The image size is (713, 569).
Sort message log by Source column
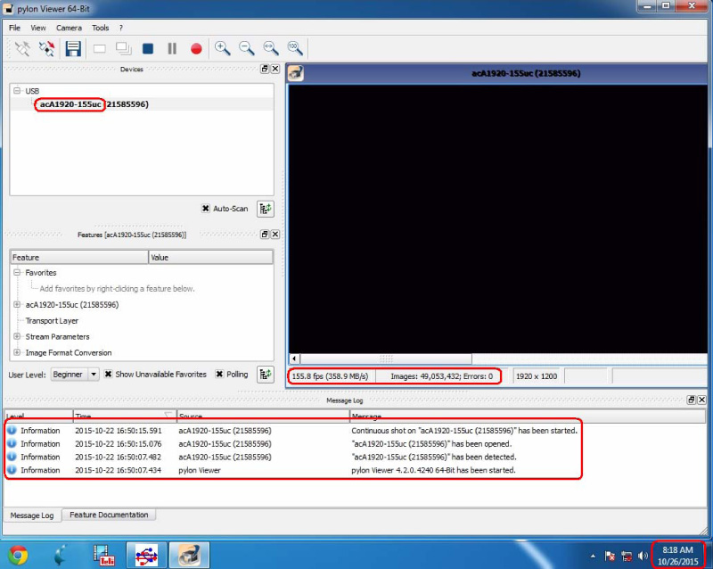point(263,416)
